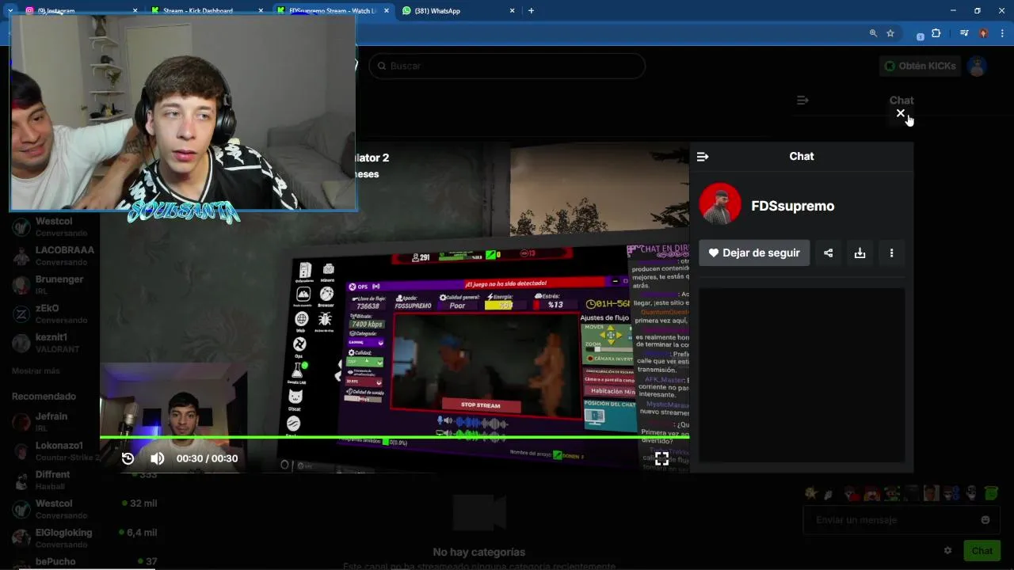Open Brunenger IRL channel in sidebar
Viewport: 1014px width, 570px height.
pyautogui.click(x=49, y=285)
